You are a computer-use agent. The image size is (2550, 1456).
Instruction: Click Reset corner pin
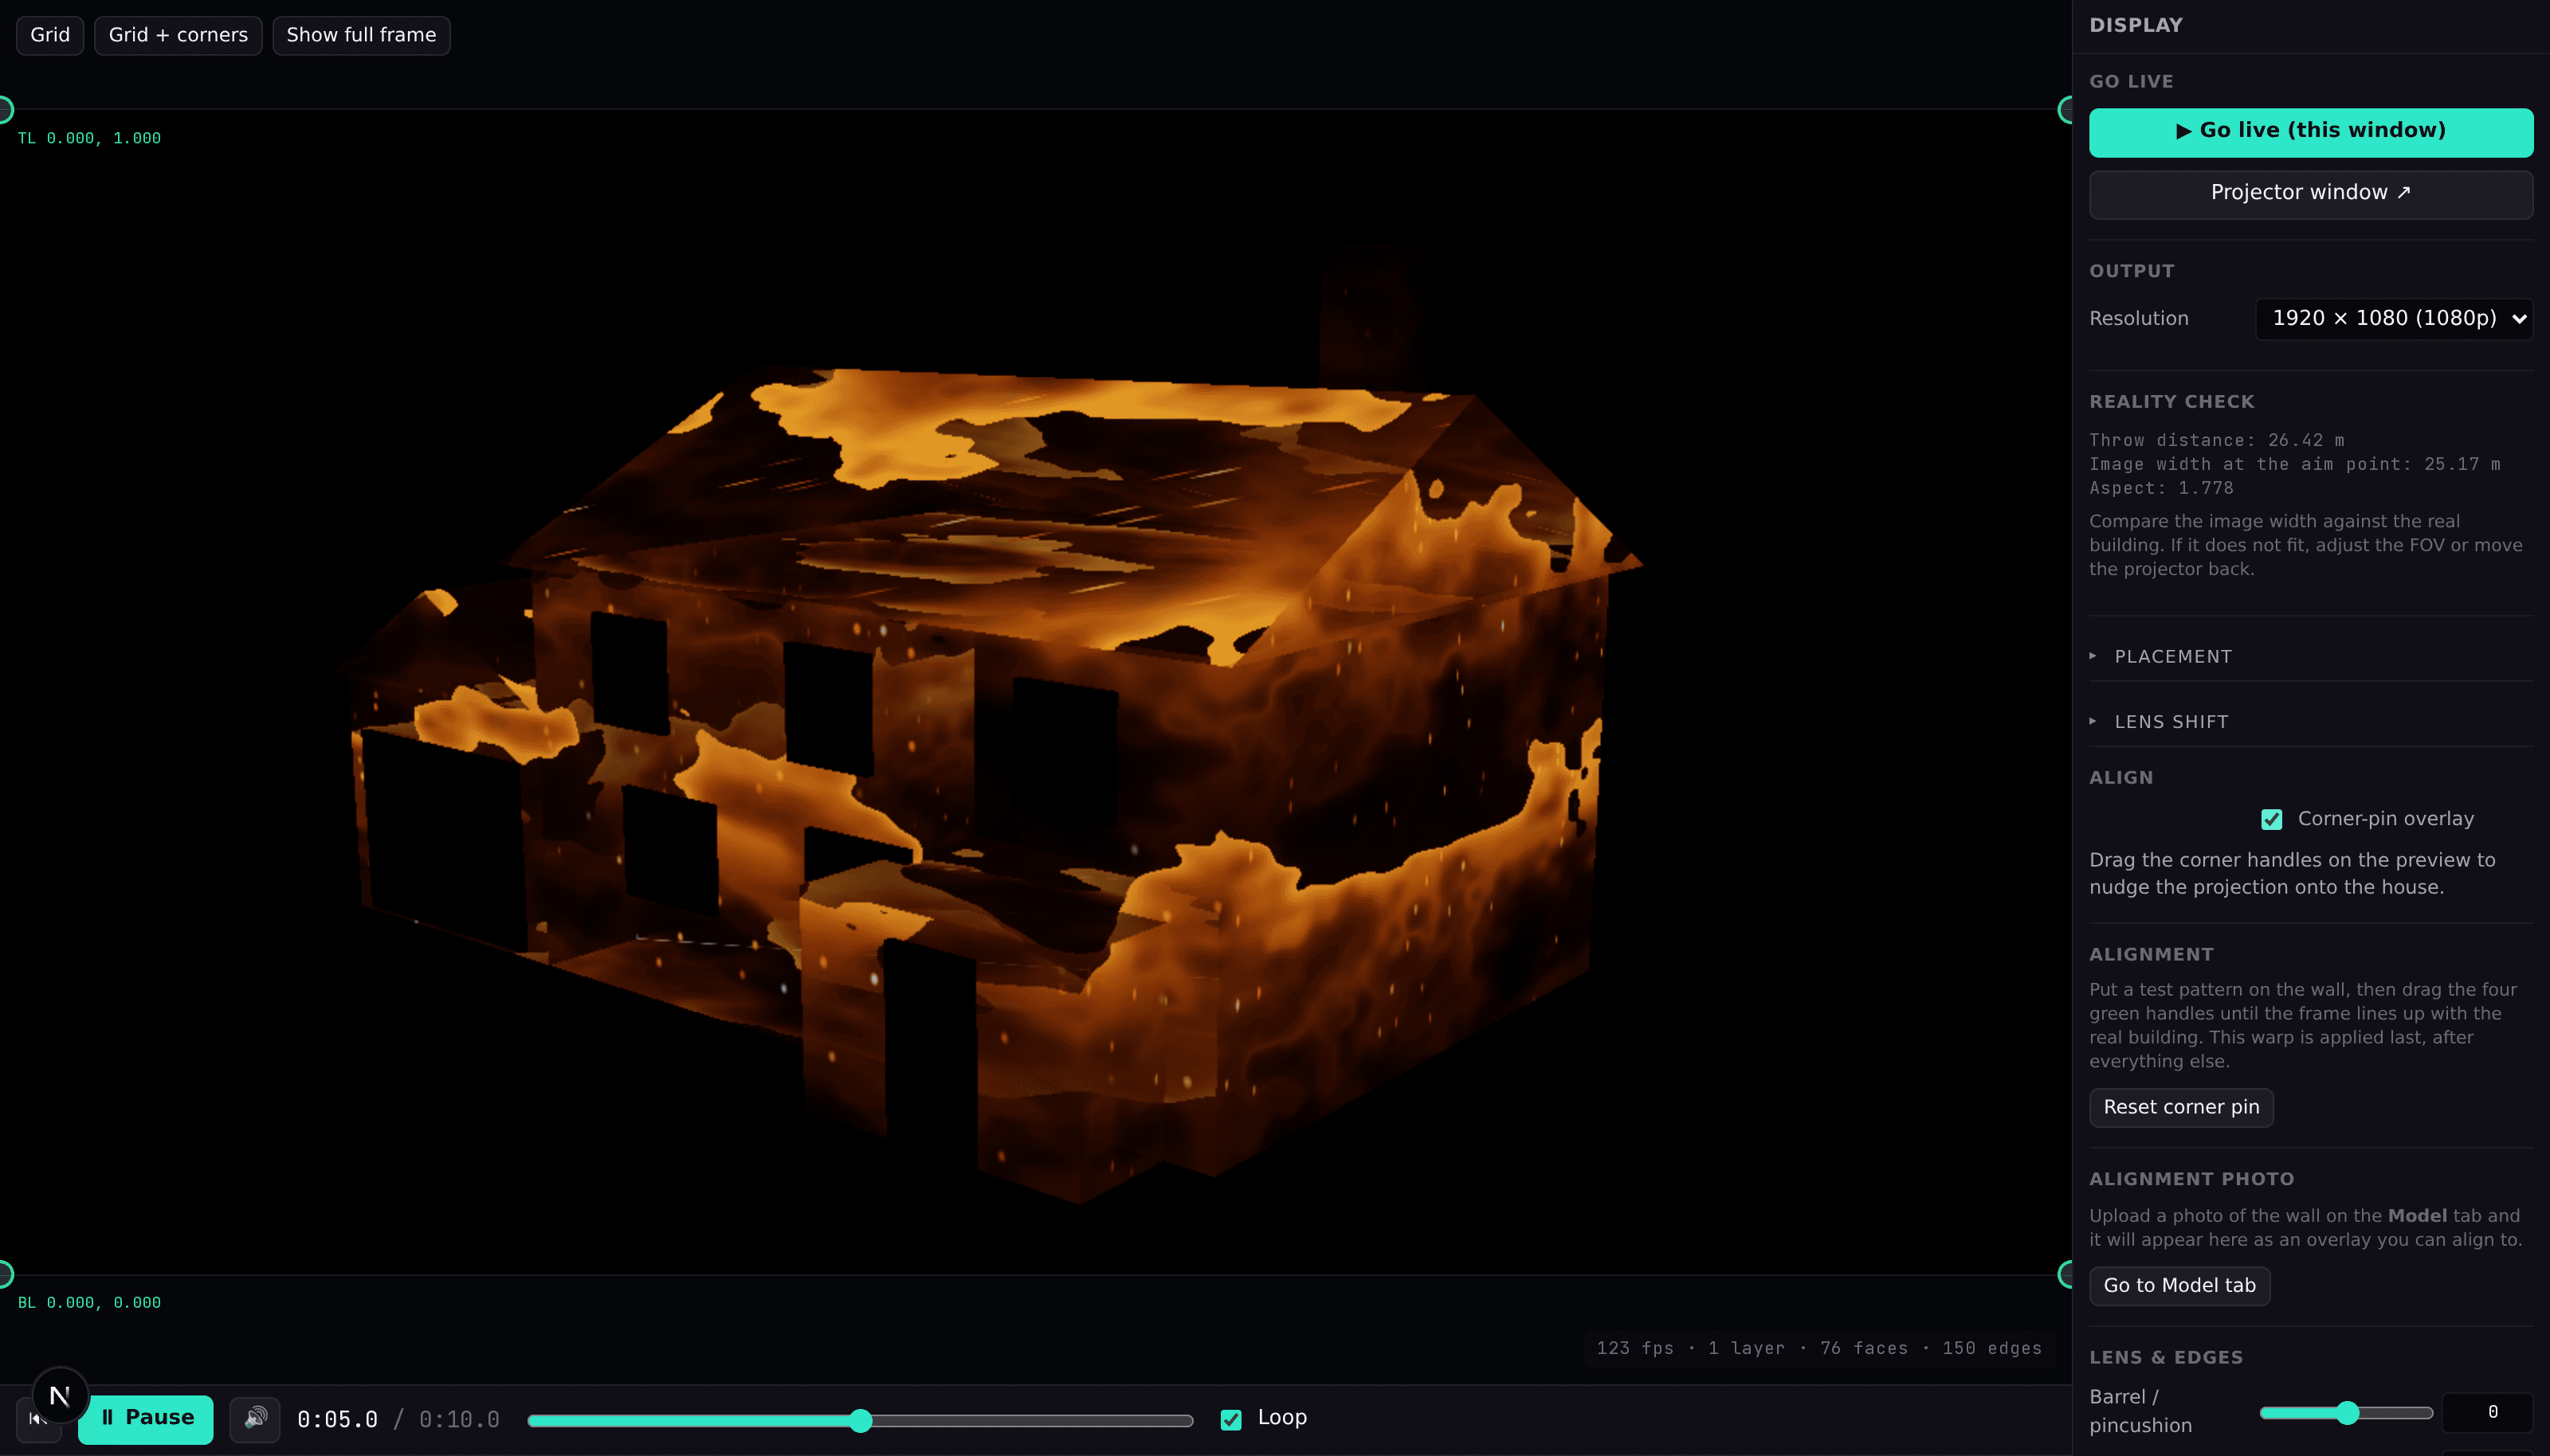pyautogui.click(x=2181, y=1107)
